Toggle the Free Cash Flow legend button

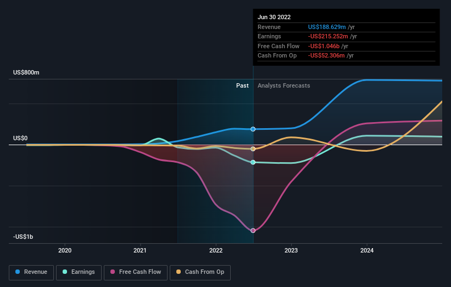[x=136, y=272]
